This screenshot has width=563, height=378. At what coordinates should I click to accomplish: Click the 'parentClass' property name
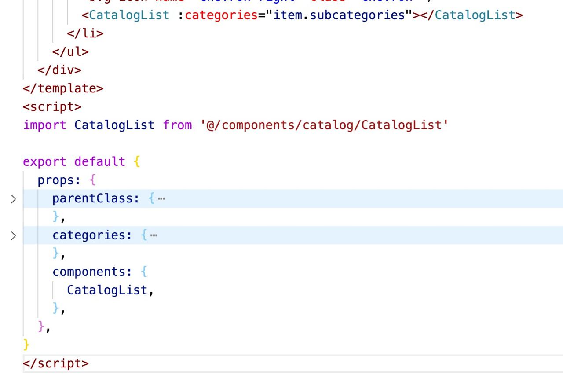pos(92,198)
